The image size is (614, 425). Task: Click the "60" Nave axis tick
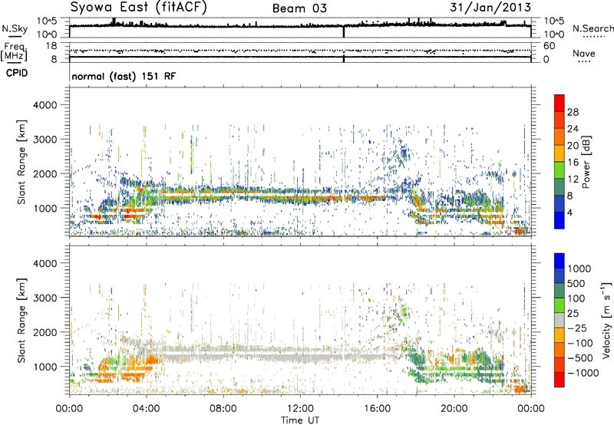549,46
